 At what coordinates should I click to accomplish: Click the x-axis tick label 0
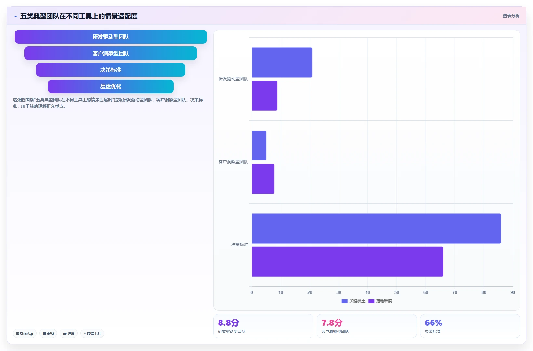point(252,292)
